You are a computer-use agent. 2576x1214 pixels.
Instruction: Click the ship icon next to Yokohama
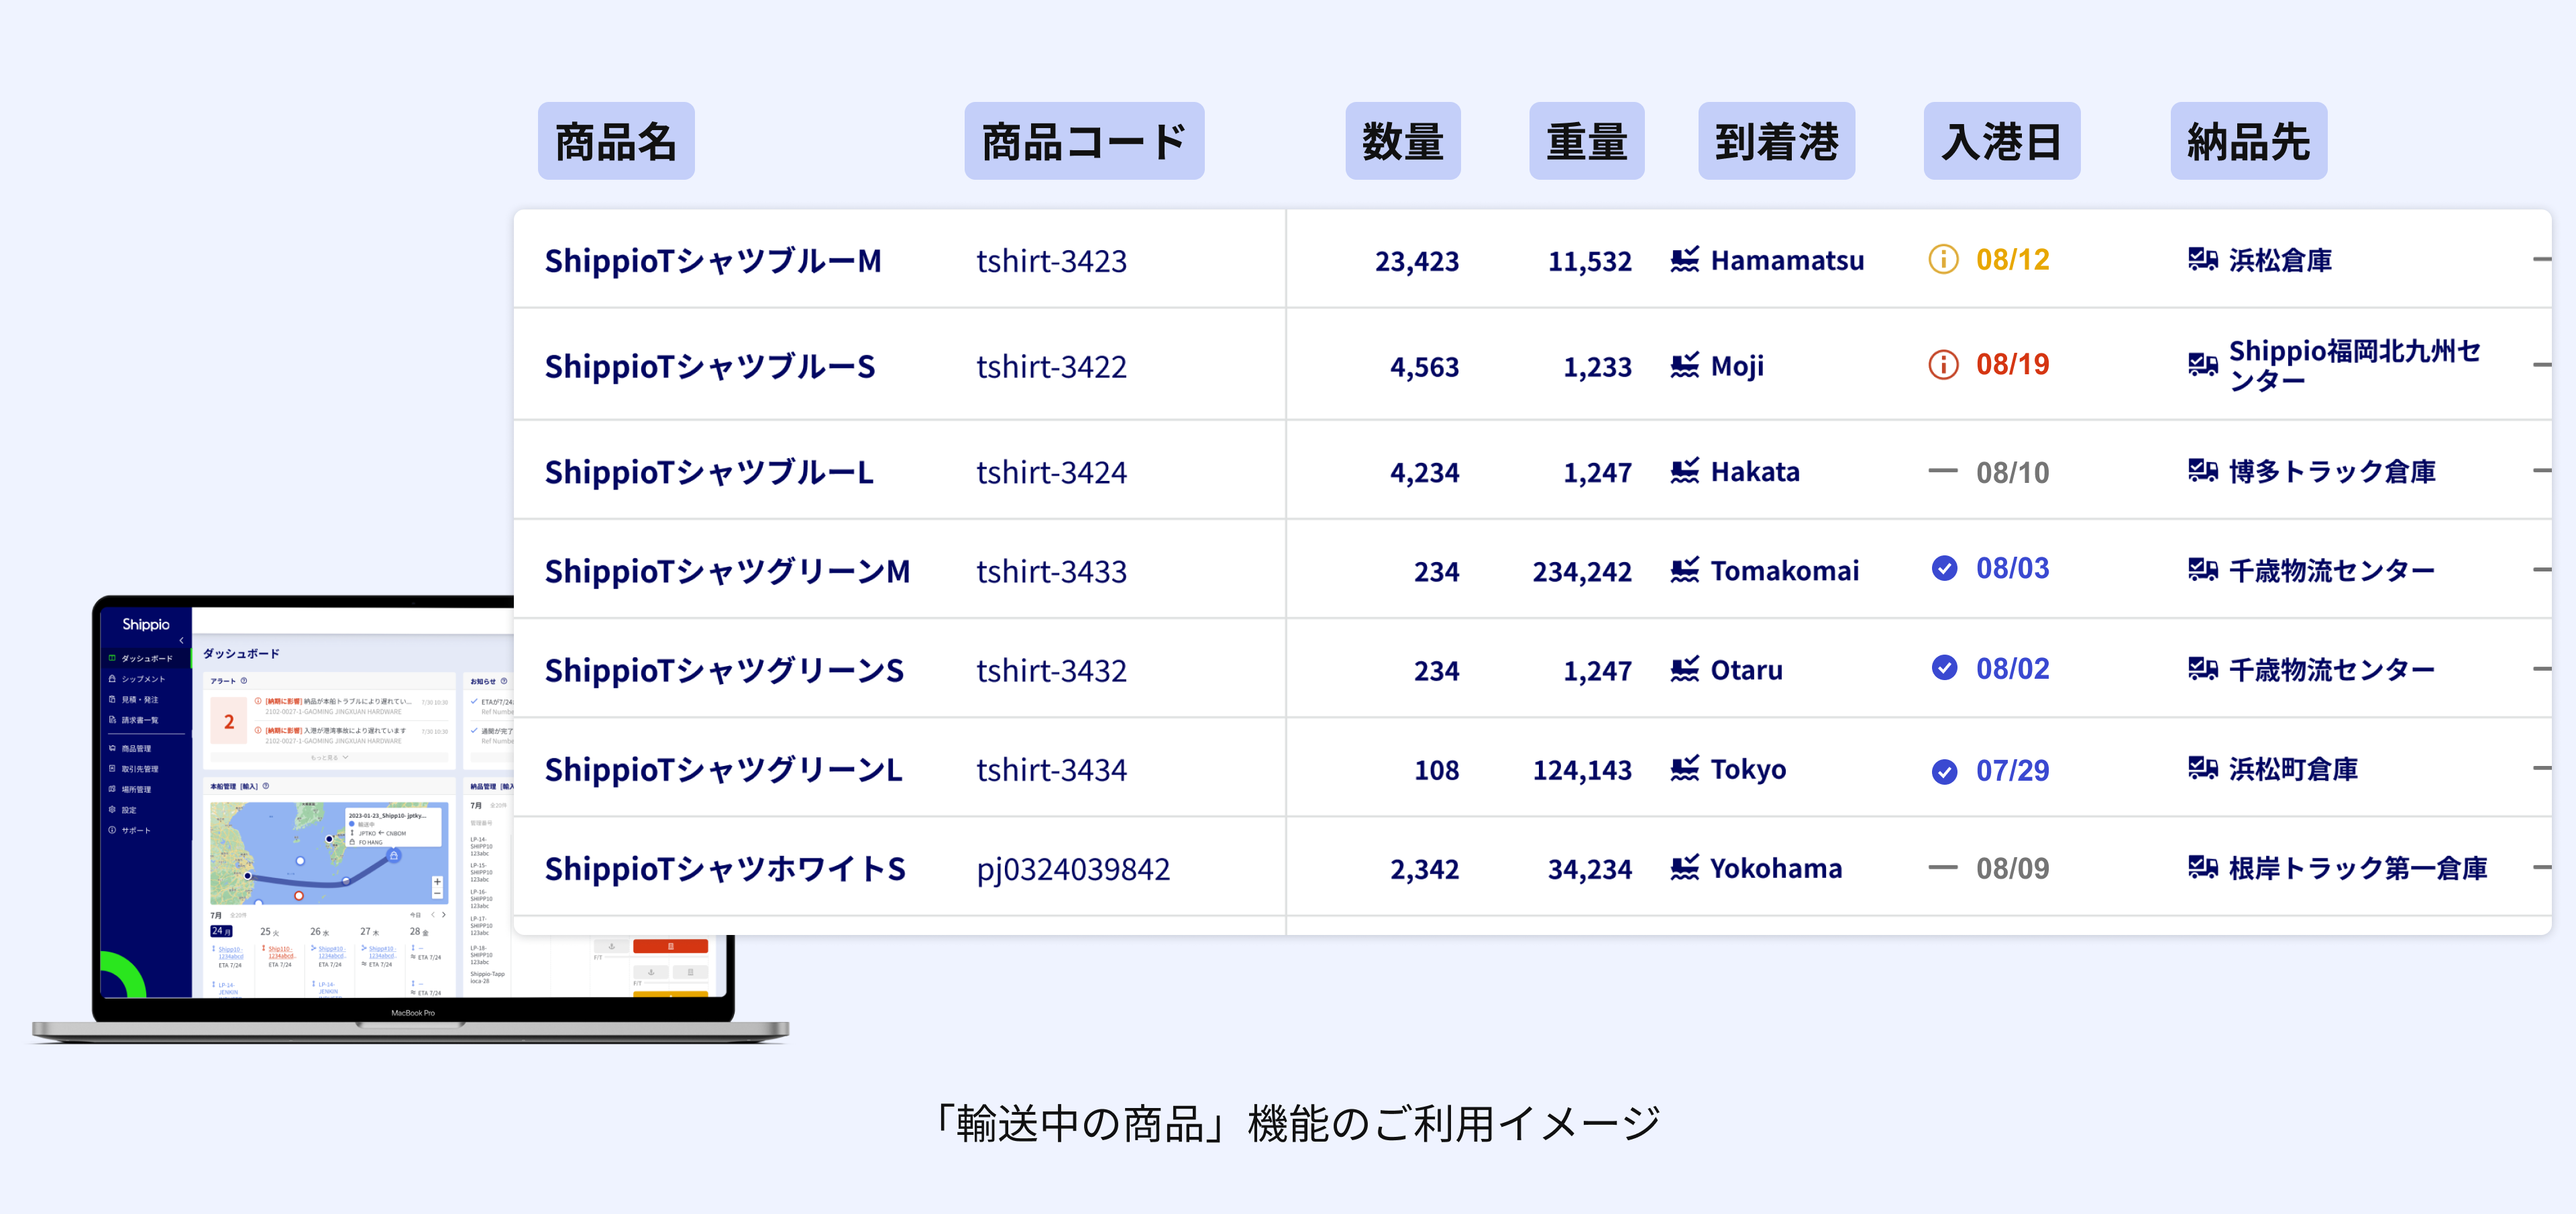(1684, 868)
